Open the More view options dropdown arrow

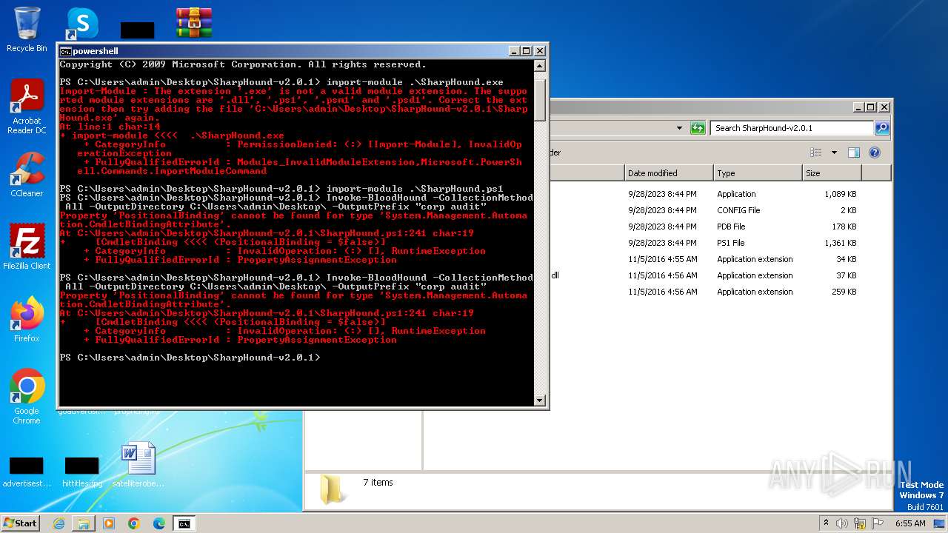coord(834,152)
